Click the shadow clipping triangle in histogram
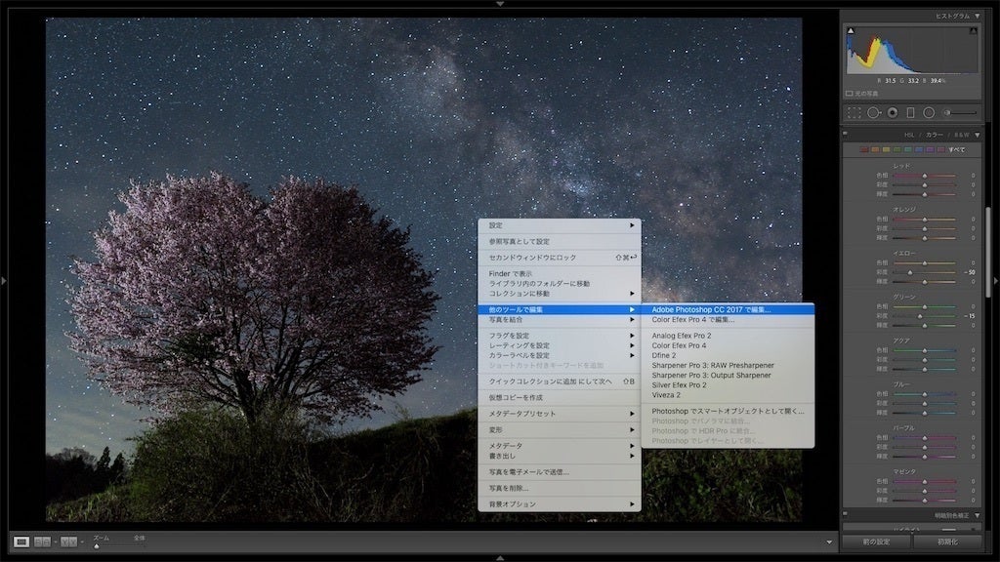Screen dimensions: 1000x562 (x=850, y=31)
